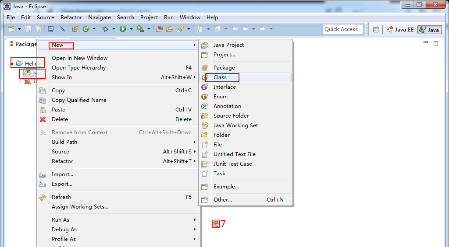Click the Save toolbar icon
Screen dimensions: 449x247
(28, 29)
